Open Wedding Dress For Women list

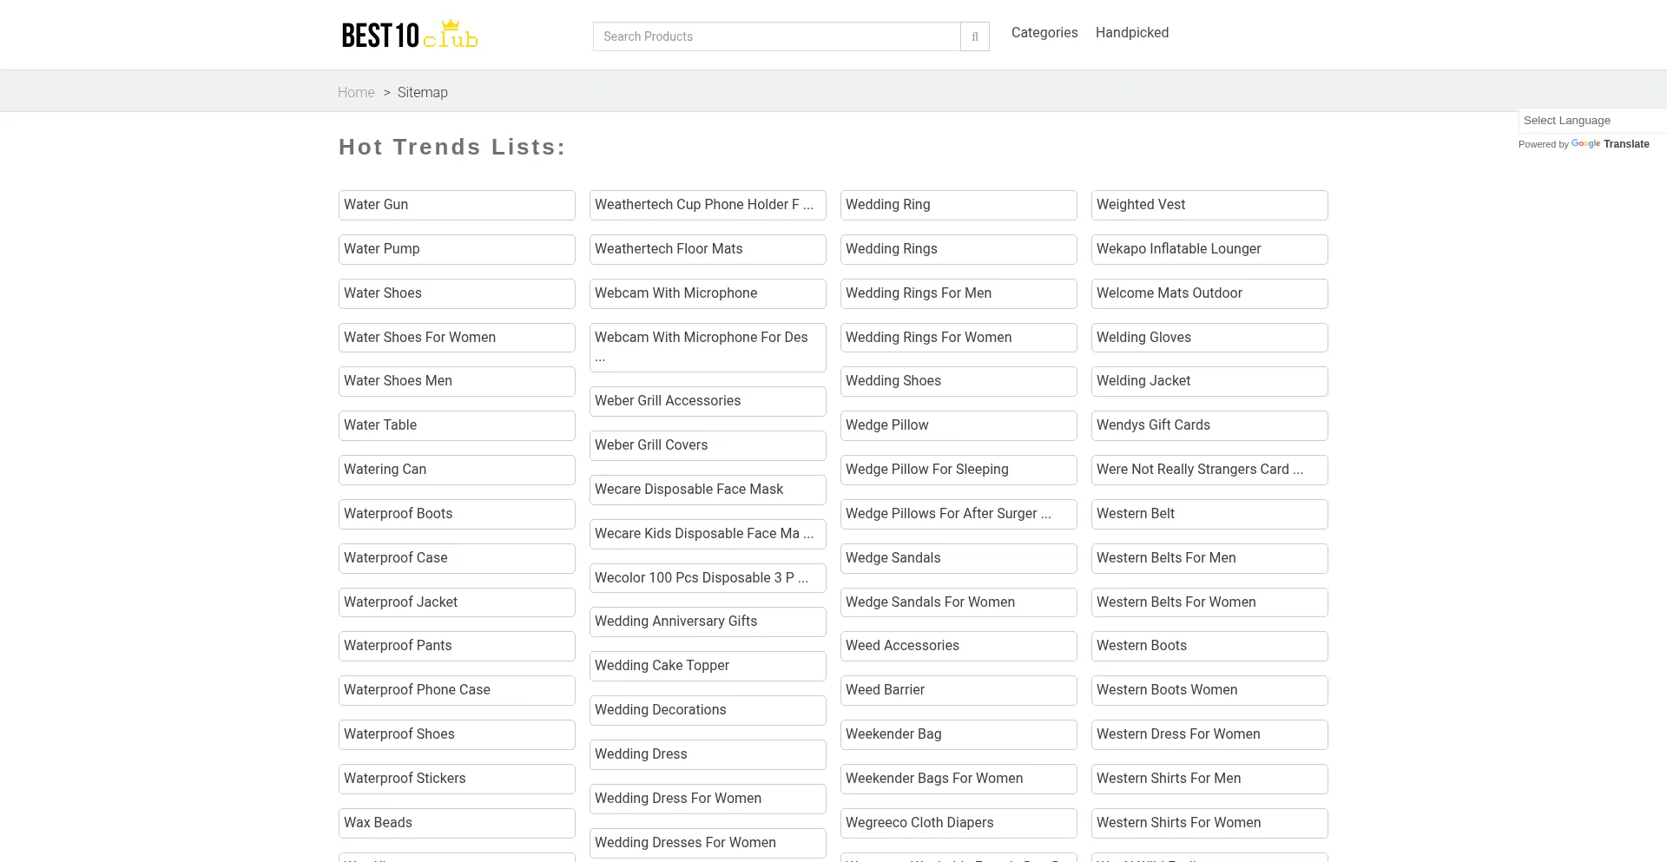pos(708,799)
